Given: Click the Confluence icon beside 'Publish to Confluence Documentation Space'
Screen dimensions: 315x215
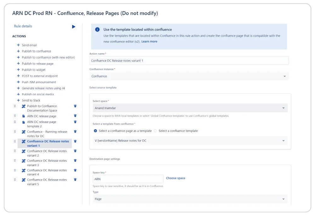Looking at the screenshot, I should [23, 106].
